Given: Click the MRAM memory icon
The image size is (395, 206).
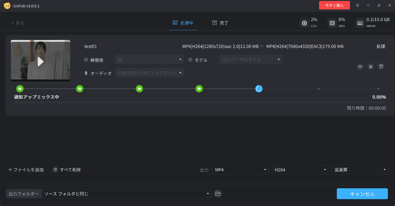Looking at the screenshot, I should click(360, 23).
